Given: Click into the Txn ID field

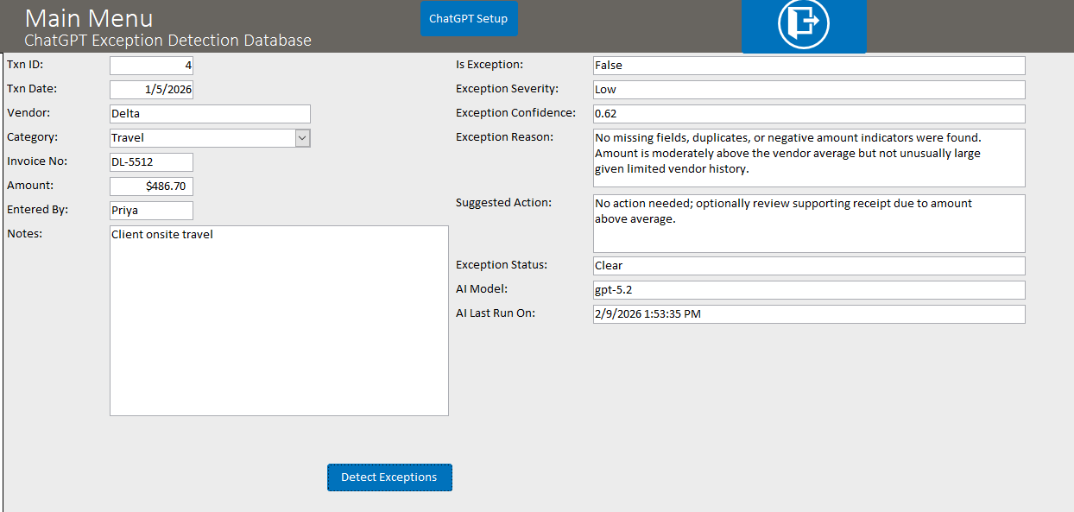Looking at the screenshot, I should (151, 66).
